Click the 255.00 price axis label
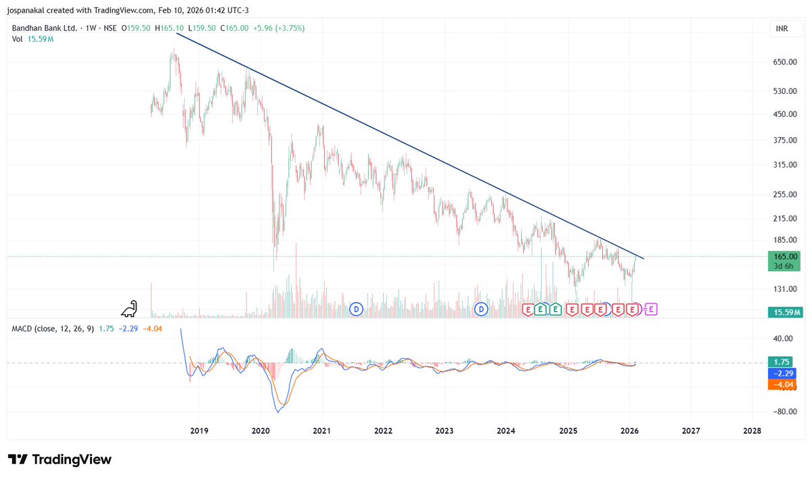The height and width of the screenshot is (479, 812). pos(785,195)
